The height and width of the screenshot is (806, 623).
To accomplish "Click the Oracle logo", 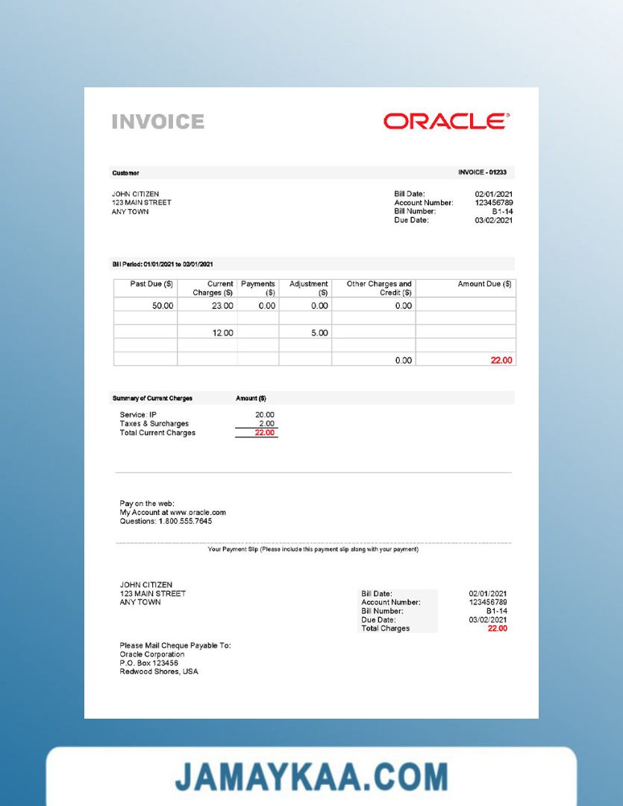I will click(446, 121).
